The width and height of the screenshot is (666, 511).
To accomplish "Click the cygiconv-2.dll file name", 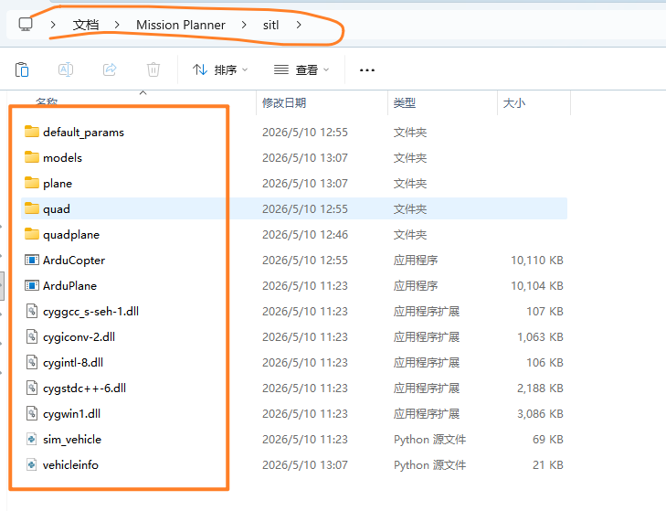I will pos(79,337).
